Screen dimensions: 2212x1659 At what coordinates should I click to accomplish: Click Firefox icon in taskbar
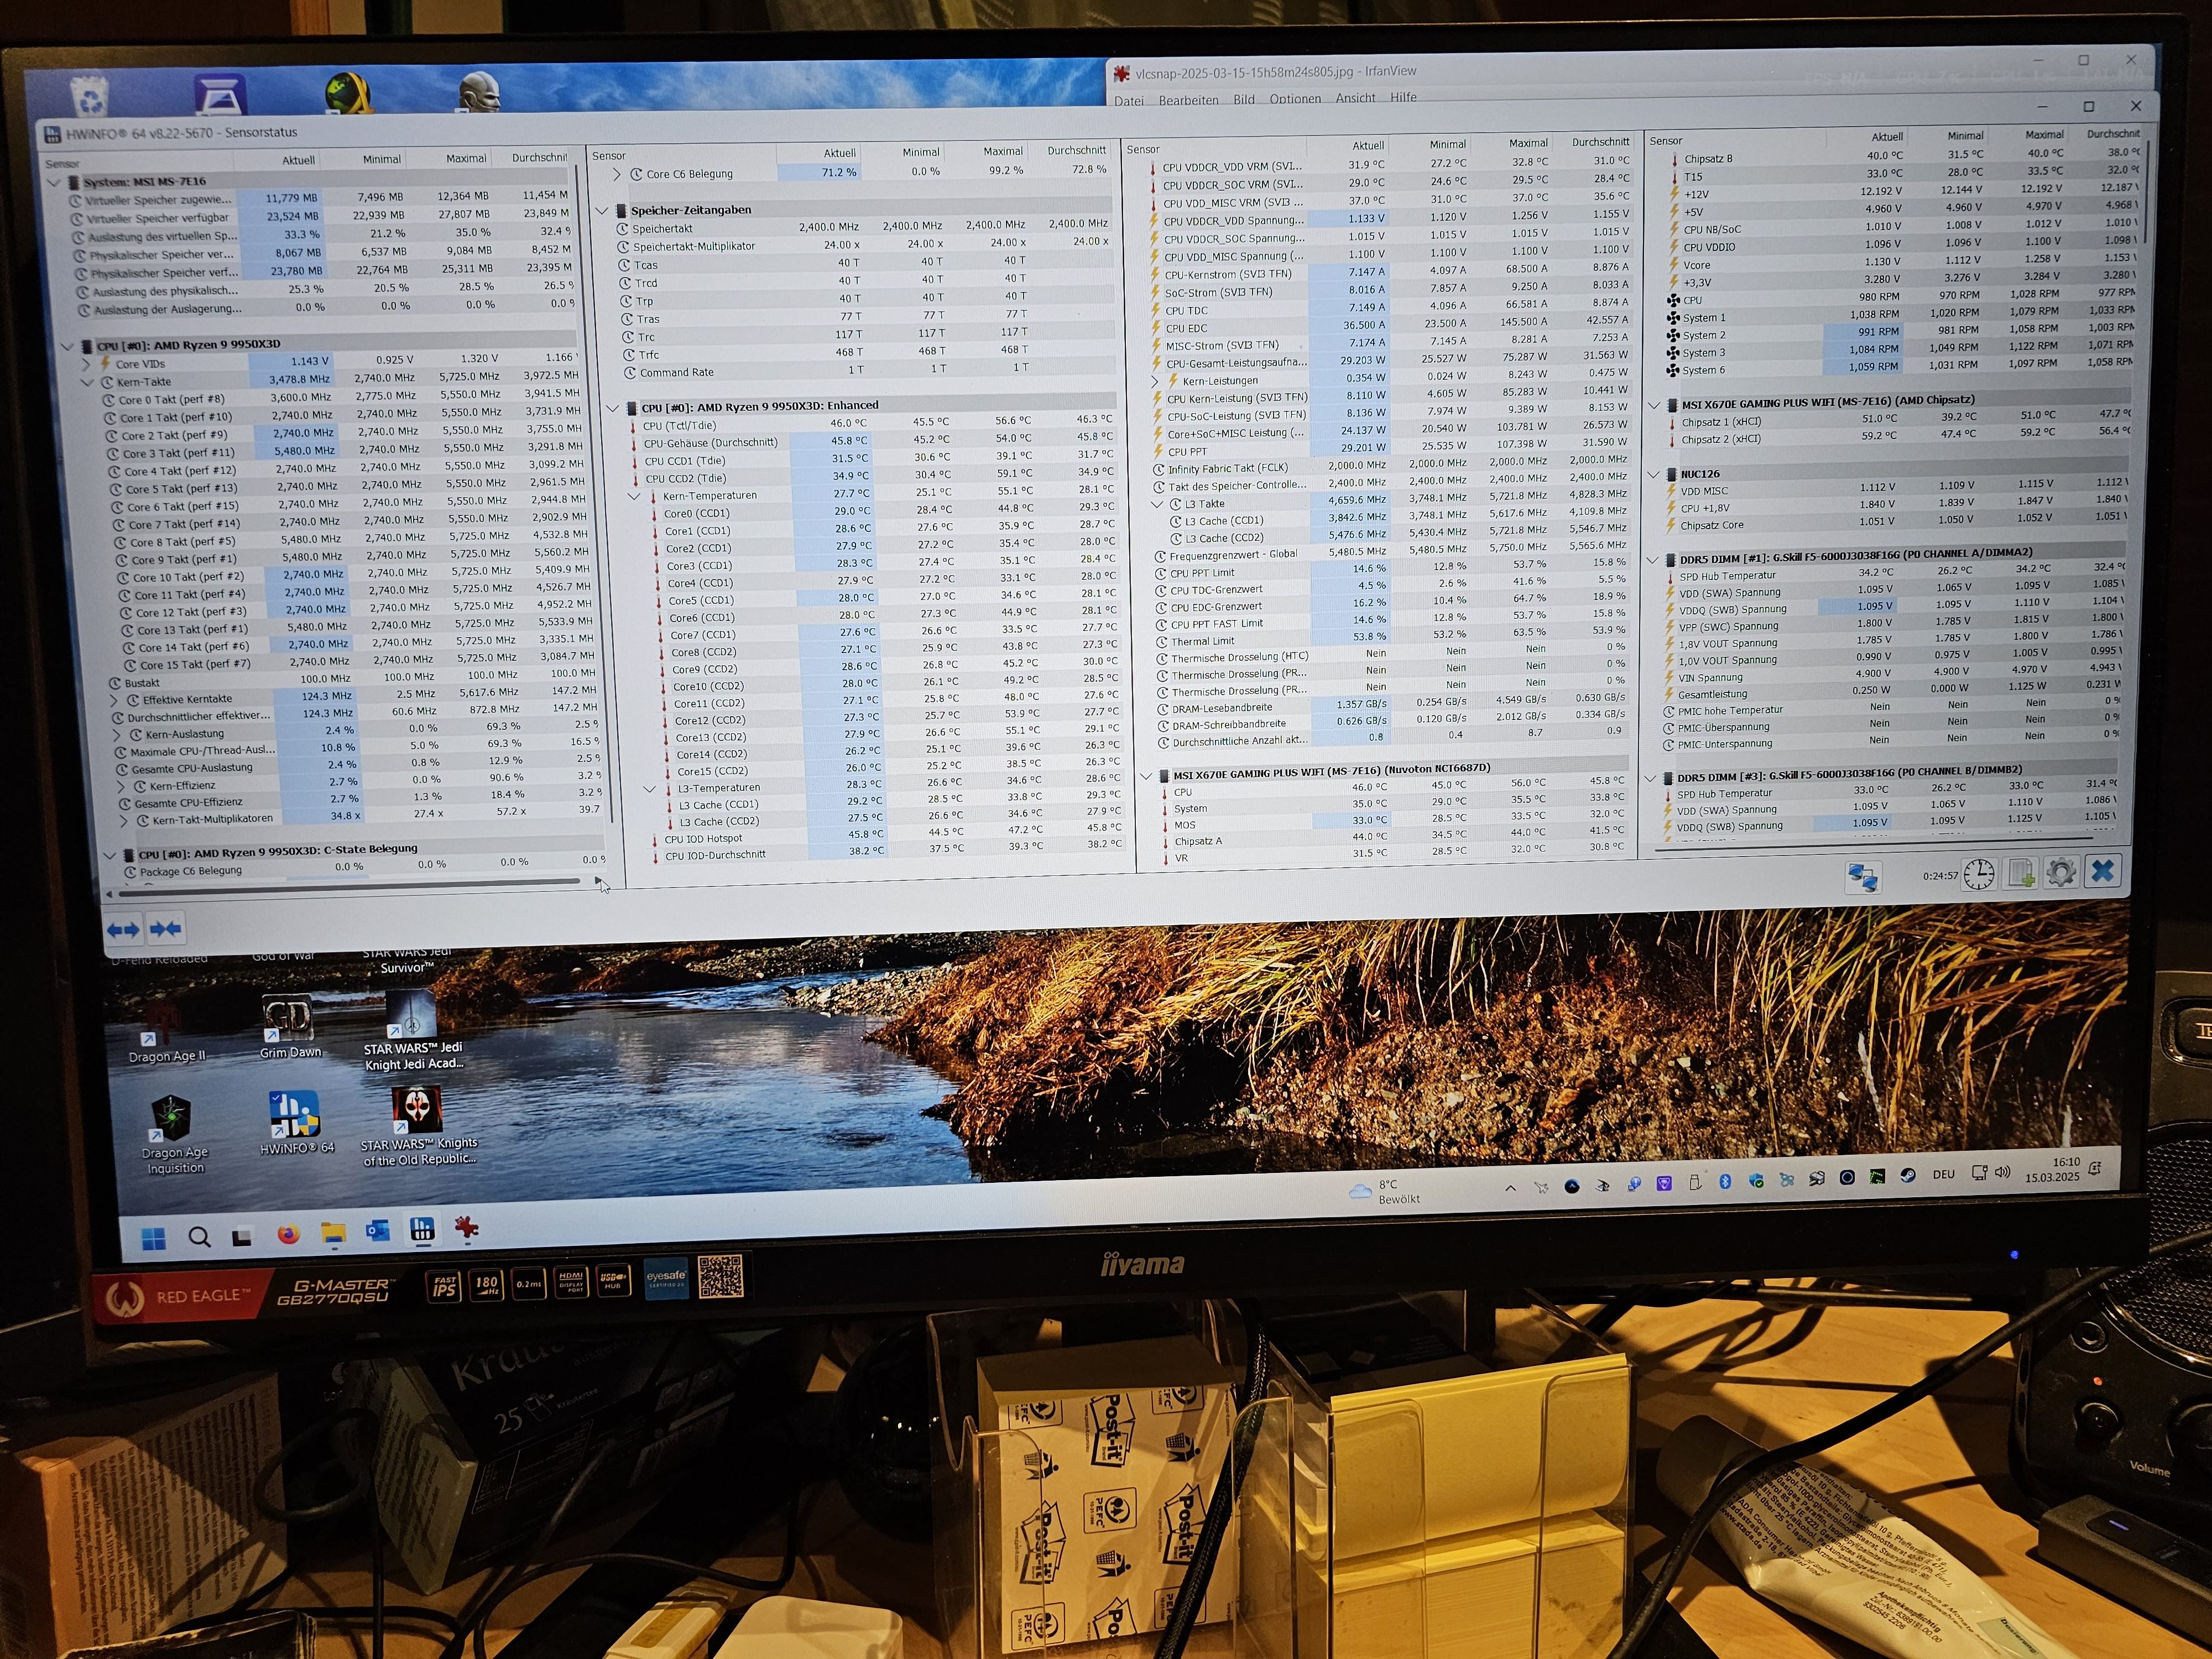288,1235
